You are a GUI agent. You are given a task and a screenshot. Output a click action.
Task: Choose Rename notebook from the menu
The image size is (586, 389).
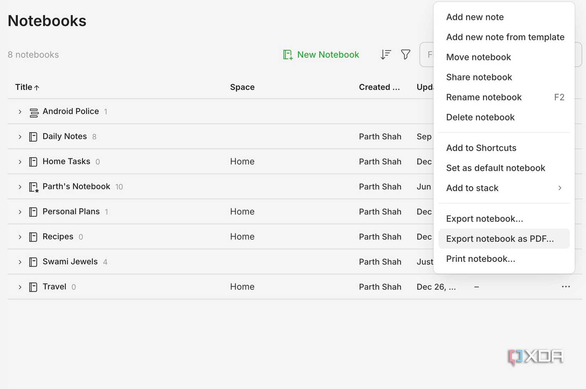[x=484, y=97]
